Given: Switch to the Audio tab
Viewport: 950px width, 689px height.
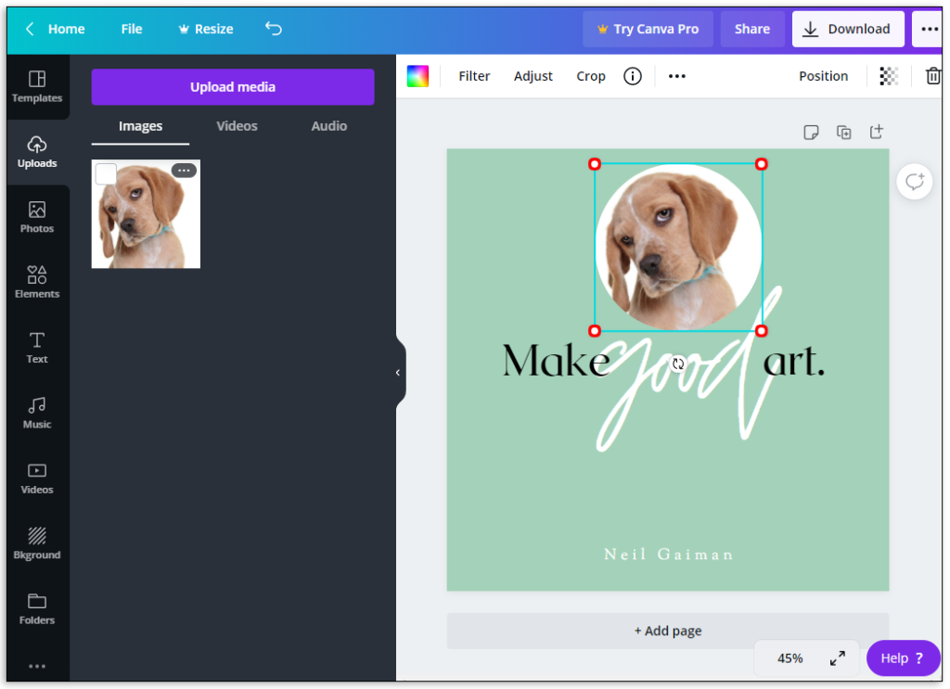Looking at the screenshot, I should coord(328,125).
